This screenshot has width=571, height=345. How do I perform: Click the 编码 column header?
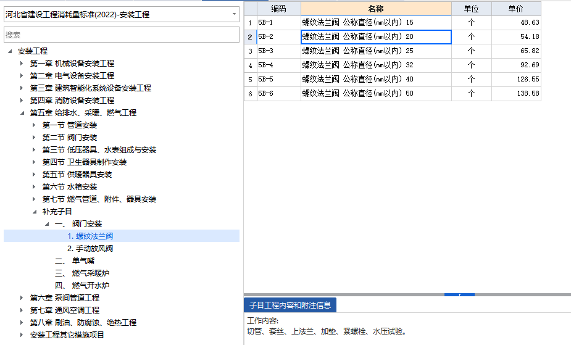(x=279, y=9)
